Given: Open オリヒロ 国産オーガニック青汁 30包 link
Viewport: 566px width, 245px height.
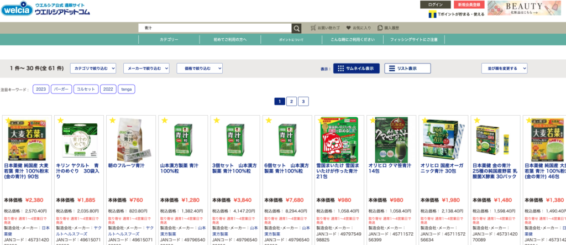Looking at the screenshot, I should coord(441,168).
